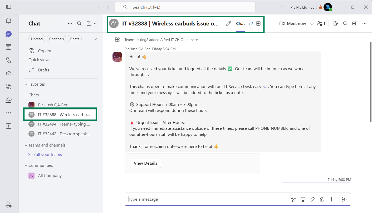Click the Type a message field
The width and height of the screenshot is (372, 213).
(x=208, y=199)
